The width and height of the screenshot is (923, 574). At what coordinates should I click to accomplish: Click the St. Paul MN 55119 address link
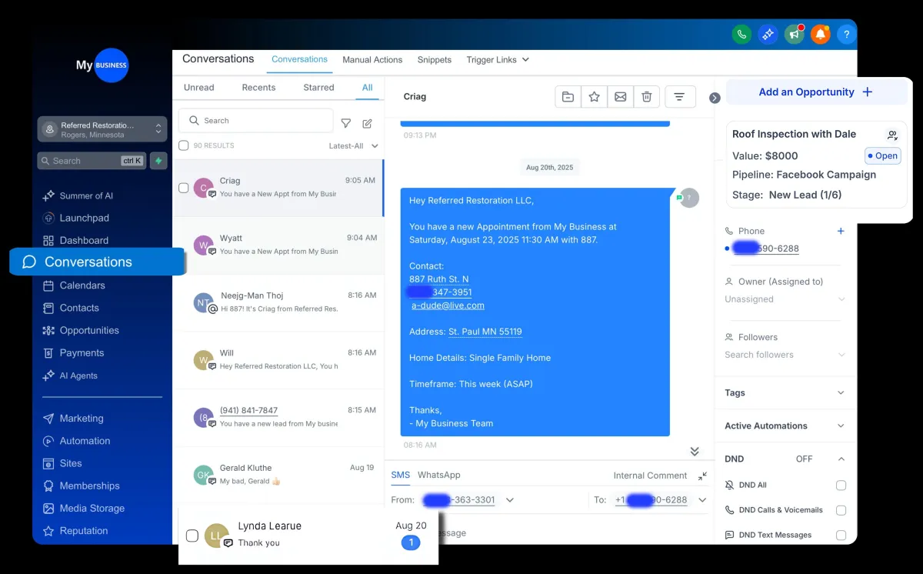point(485,332)
